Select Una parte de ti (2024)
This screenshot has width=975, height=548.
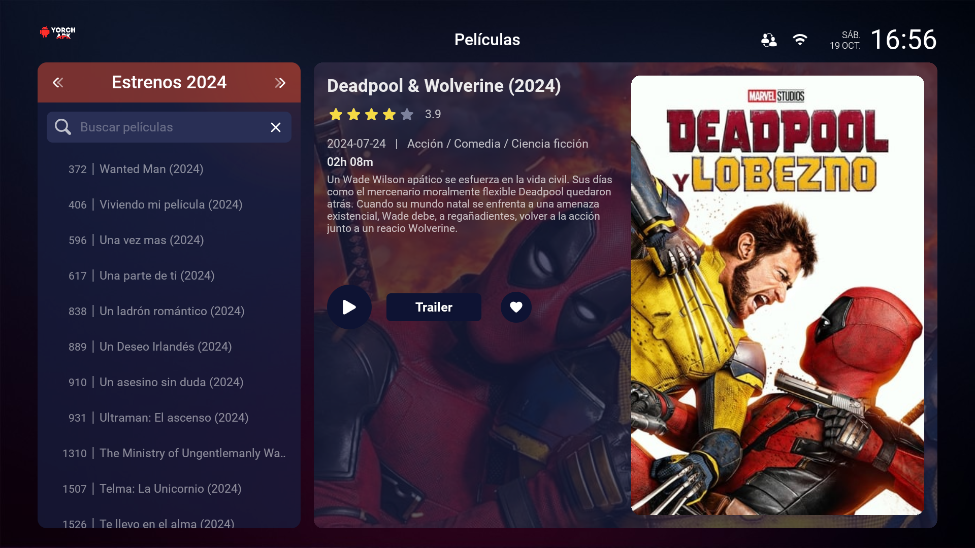pos(156,276)
